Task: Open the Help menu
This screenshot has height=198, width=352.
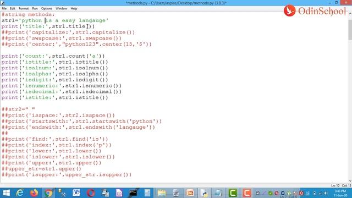Action: click(74, 9)
